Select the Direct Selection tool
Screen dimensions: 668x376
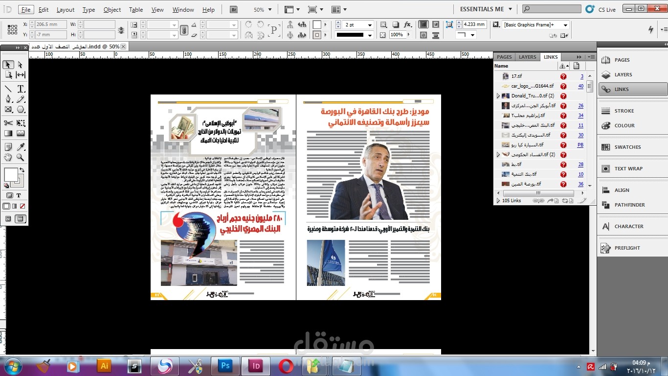21,65
